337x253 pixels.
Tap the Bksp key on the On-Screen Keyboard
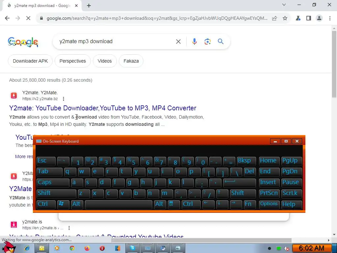[246, 161]
